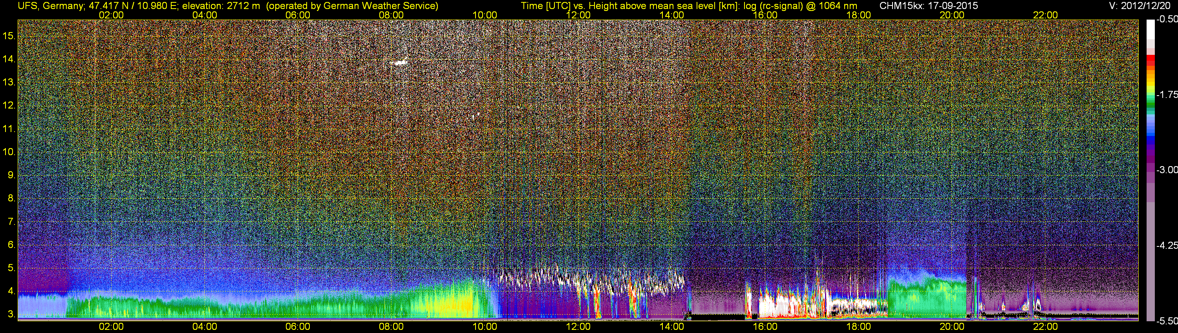Click the "20:00" label on the top time axis
This screenshot has width=1178, height=333.
tap(952, 15)
